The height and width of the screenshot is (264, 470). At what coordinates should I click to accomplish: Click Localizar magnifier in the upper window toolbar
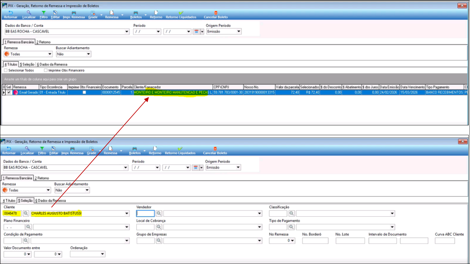click(29, 13)
